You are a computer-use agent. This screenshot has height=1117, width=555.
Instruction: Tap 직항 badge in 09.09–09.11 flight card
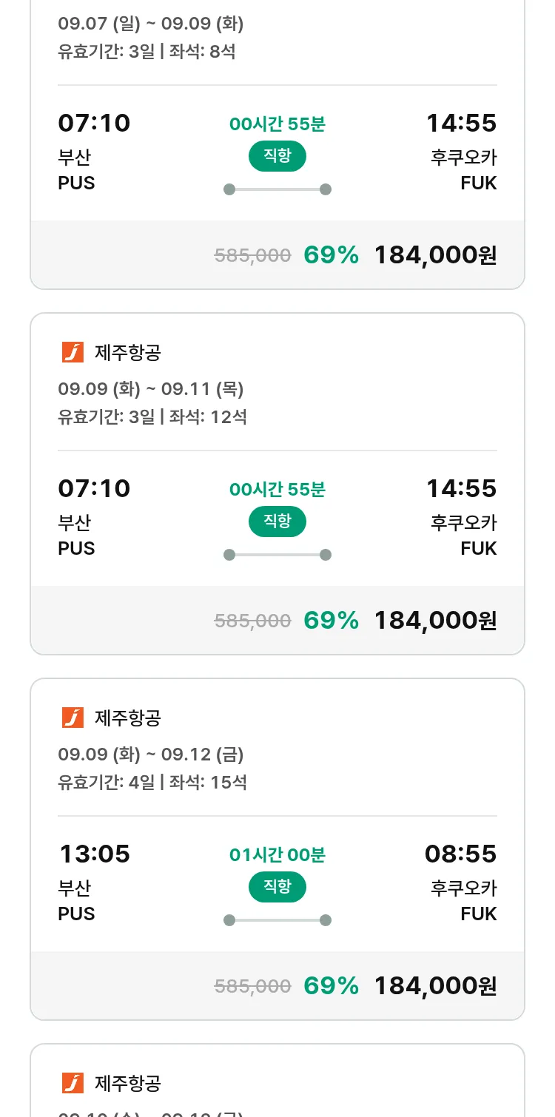pyautogui.click(x=277, y=522)
